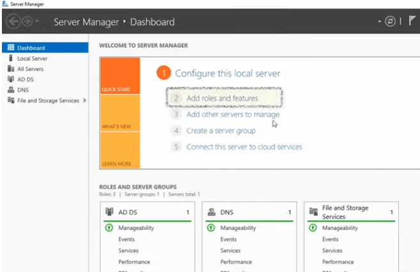Image resolution: width=420 pixels, height=272 pixels.
Task: Click the File and Storage Services tile icon
Action: coord(313,212)
